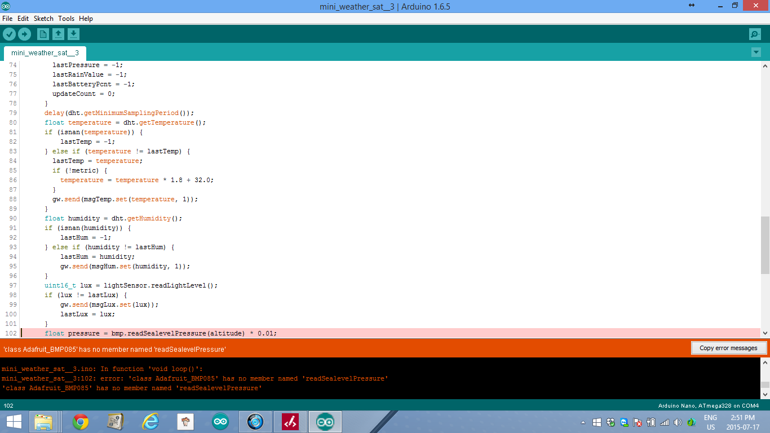Open a sketch with the Open icon
Image resolution: width=770 pixels, height=433 pixels.
[x=58, y=34]
